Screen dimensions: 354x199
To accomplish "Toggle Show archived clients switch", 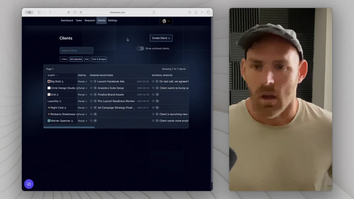I will tap(140, 48).
